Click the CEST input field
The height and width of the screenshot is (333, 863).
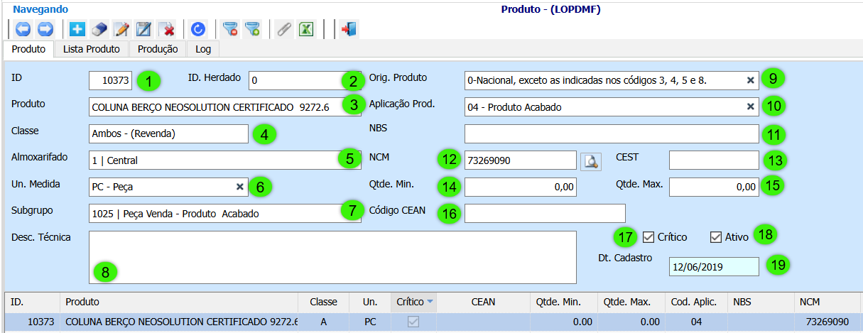tap(714, 160)
